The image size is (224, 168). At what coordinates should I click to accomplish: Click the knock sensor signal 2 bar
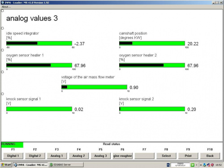pyautogui.click(x=152, y=109)
